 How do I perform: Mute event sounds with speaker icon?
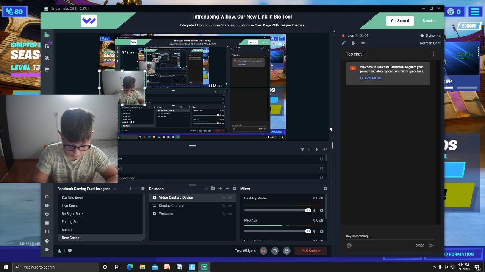[x=325, y=150]
